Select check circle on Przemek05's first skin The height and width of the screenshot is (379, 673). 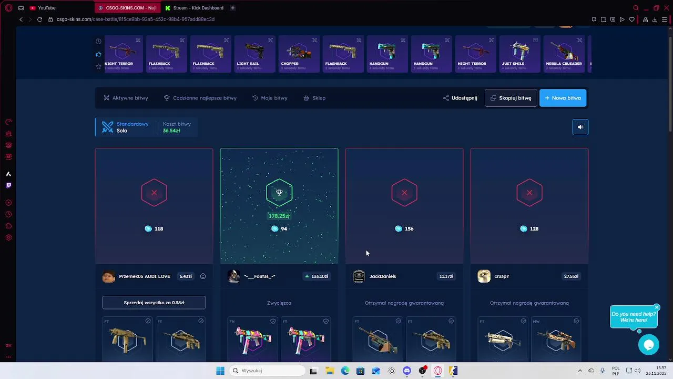[x=148, y=321]
